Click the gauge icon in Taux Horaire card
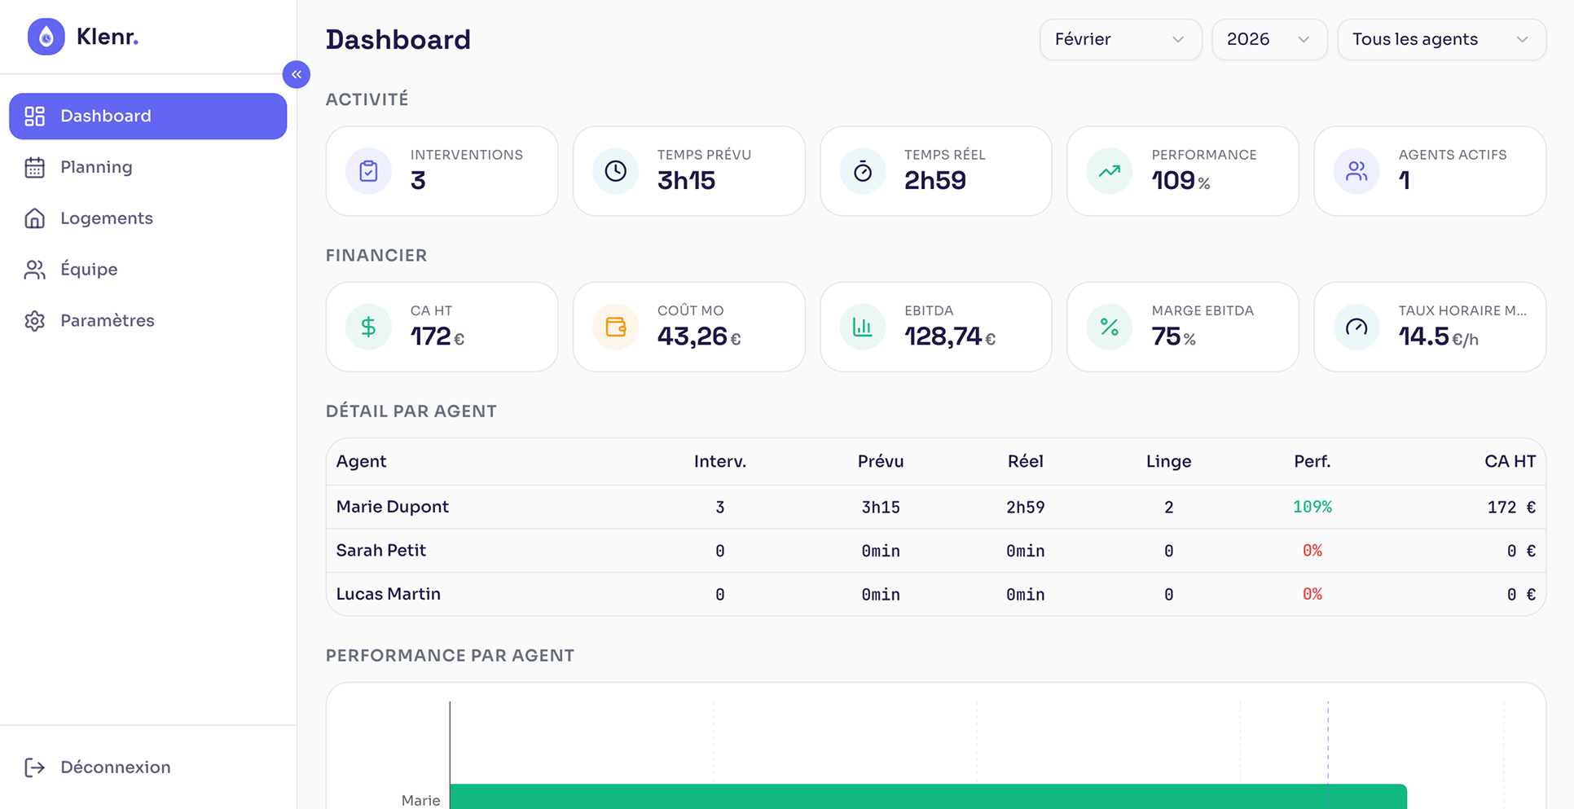This screenshot has width=1574, height=809. tap(1356, 327)
